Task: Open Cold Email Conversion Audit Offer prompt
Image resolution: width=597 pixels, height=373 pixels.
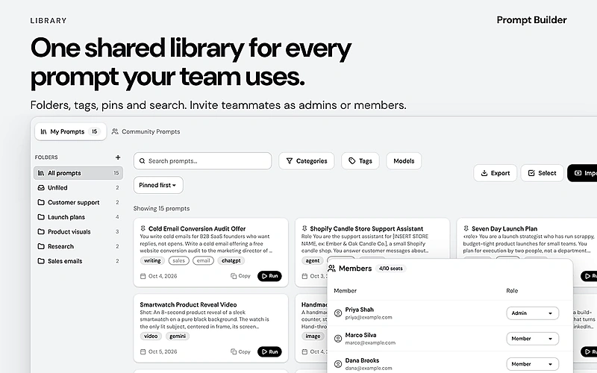Action: [x=197, y=229]
